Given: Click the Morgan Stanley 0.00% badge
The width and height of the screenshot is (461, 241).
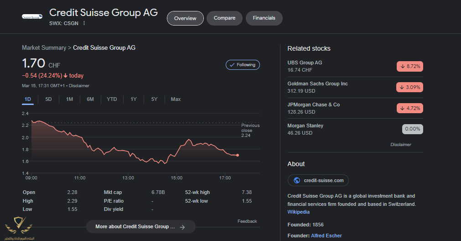Looking at the screenshot, I should point(413,129).
